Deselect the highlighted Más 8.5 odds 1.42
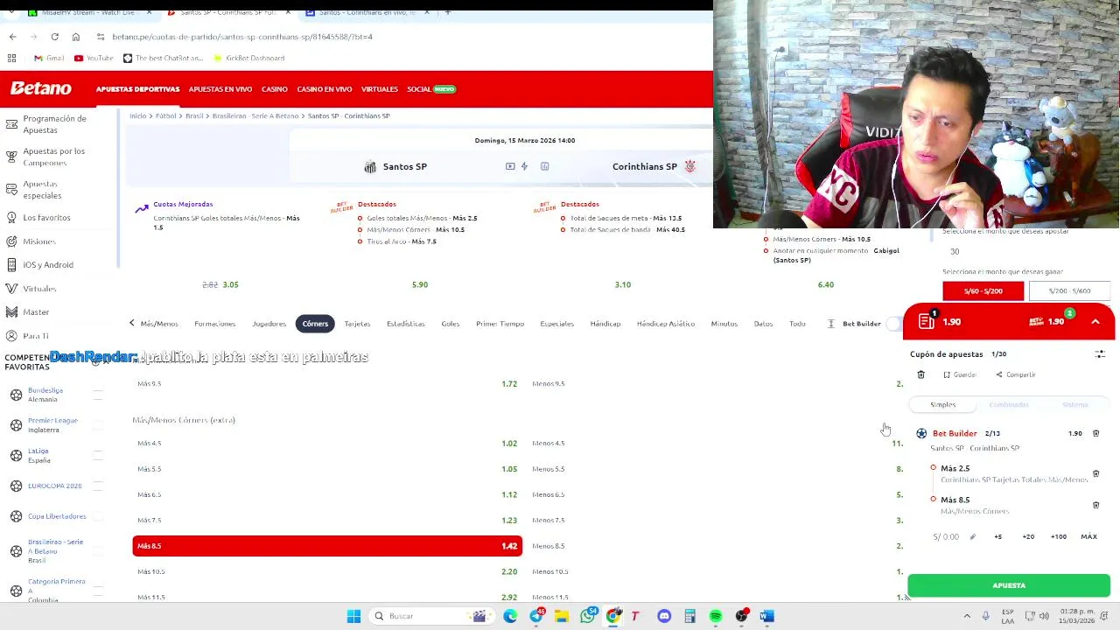 (x=327, y=546)
